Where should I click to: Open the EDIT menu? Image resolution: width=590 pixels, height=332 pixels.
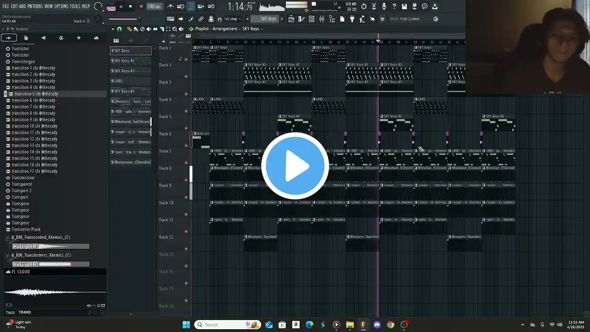tap(14, 6)
